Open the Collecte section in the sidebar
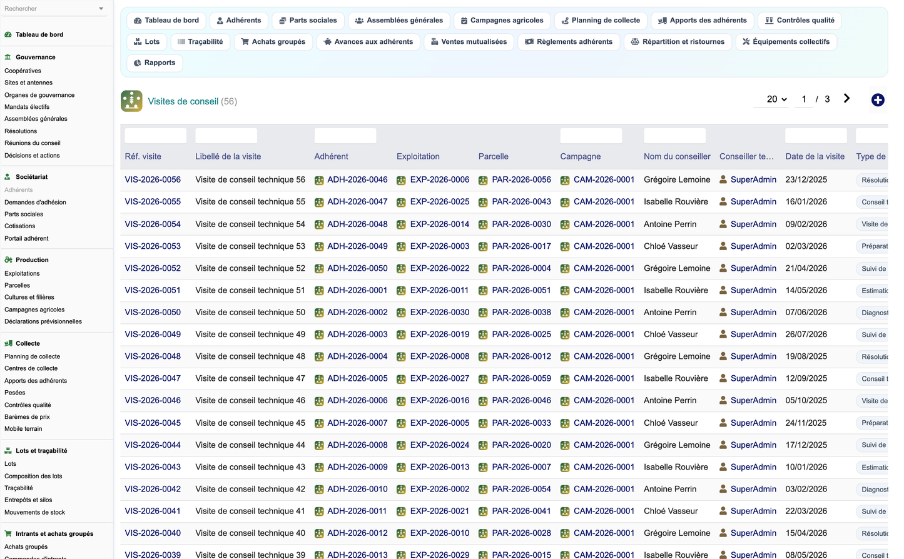The image size is (904, 559). [x=28, y=343]
